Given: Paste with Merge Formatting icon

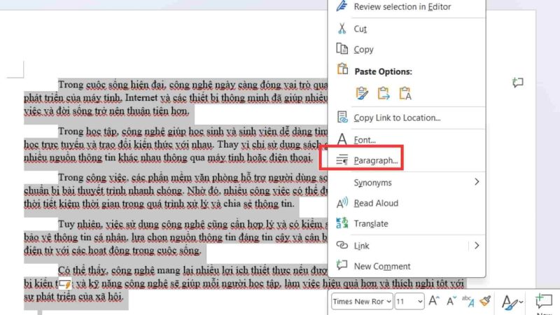Looking at the screenshot, I should [x=383, y=93].
